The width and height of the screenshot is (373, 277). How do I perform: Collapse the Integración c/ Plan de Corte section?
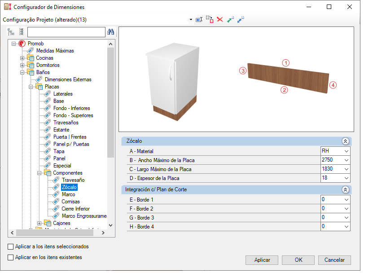346,189
